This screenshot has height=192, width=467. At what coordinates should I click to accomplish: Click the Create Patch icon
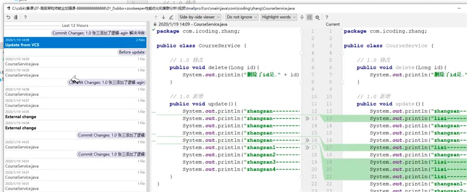pos(16,17)
